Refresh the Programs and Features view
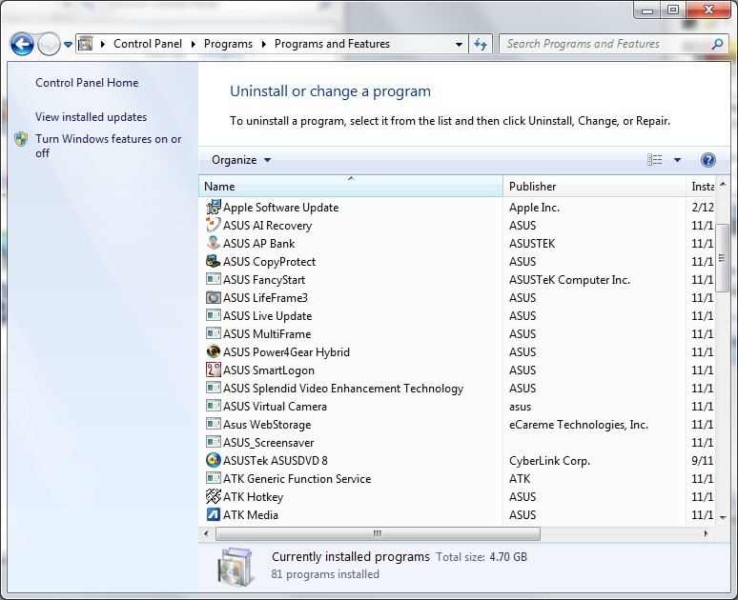The image size is (738, 600). 480,44
